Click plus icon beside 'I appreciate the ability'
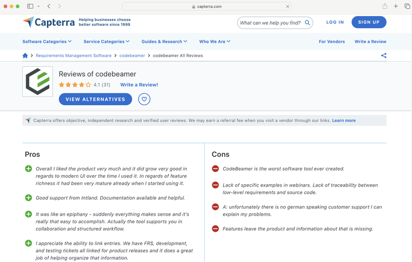412x262 pixels. point(29,243)
